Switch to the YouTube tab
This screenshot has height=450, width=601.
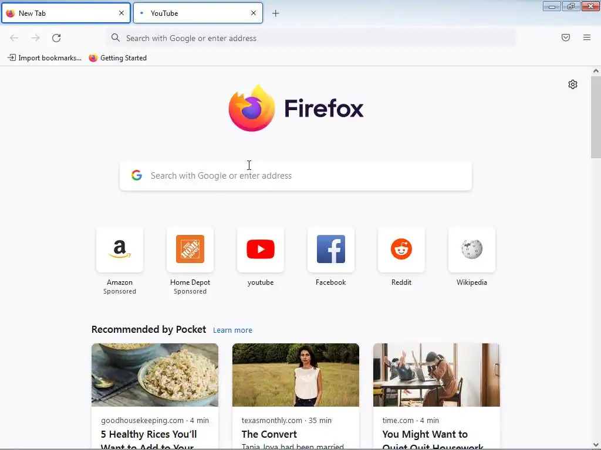click(x=198, y=13)
